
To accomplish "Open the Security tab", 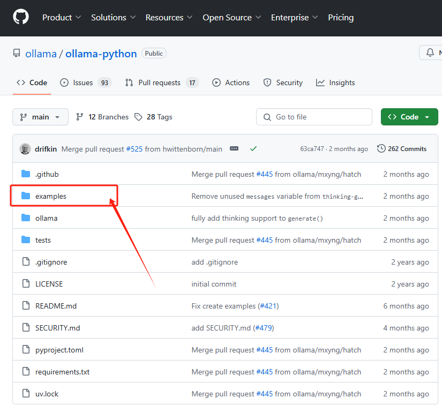I will (283, 82).
